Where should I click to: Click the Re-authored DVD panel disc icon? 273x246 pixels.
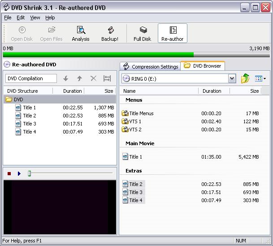[x=7, y=65]
